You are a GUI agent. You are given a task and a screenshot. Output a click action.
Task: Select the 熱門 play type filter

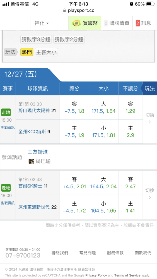[27, 52]
